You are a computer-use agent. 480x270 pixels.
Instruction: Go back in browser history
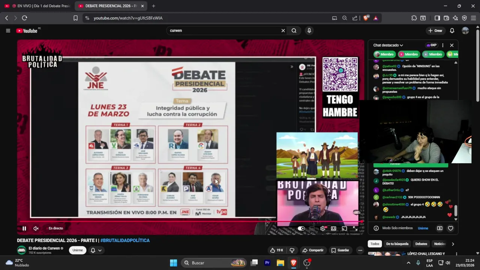(6, 18)
